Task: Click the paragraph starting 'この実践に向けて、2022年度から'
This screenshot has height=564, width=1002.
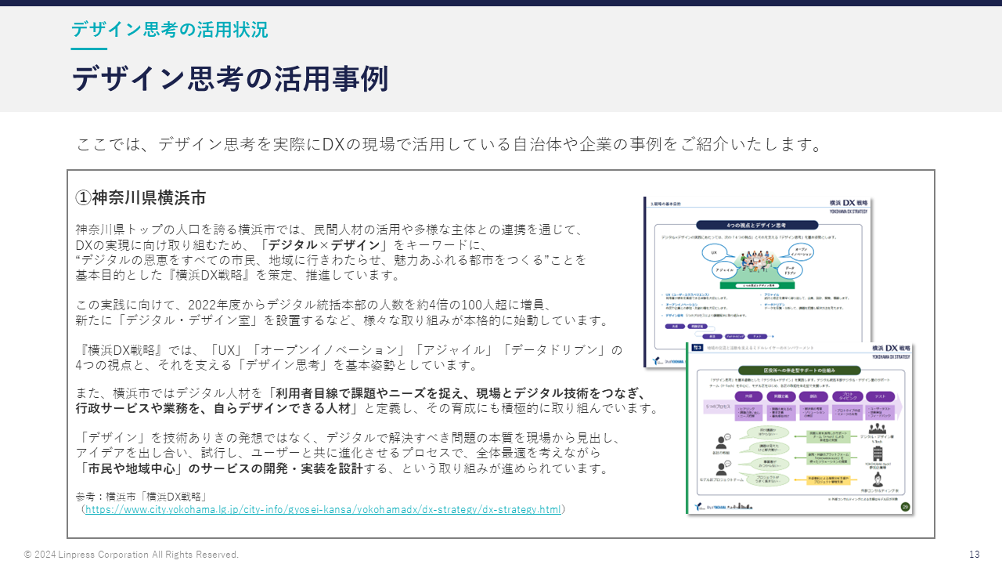Action: click(341, 313)
